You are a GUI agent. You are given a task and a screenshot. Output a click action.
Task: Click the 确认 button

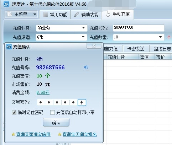pyautogui.click(x=56, y=122)
